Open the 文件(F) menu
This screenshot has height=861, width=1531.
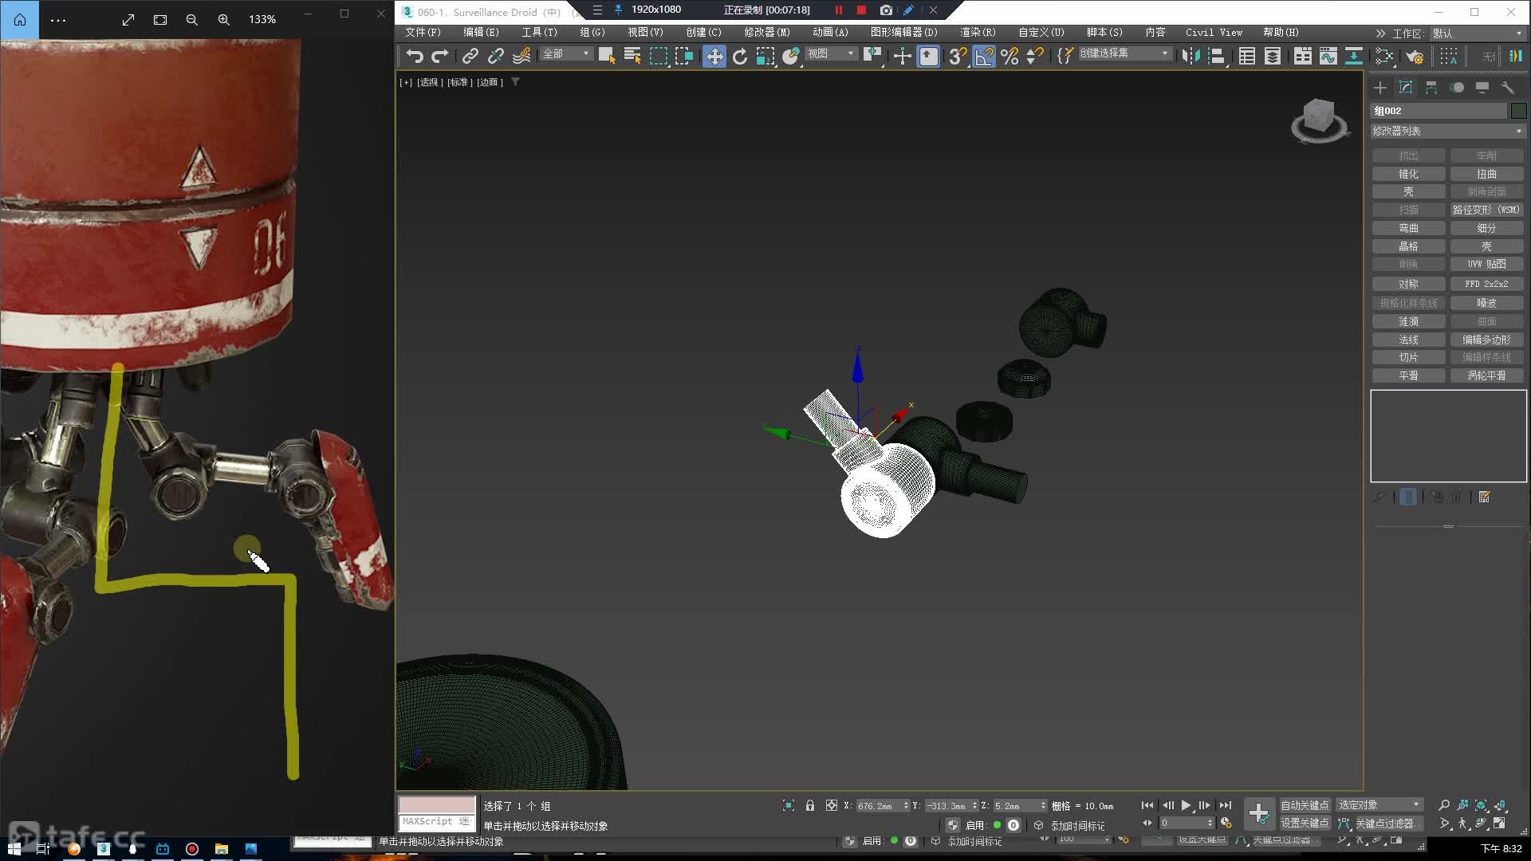point(423,33)
